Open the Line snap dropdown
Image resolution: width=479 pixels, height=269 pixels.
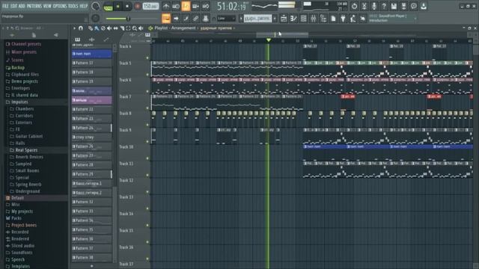226,19
